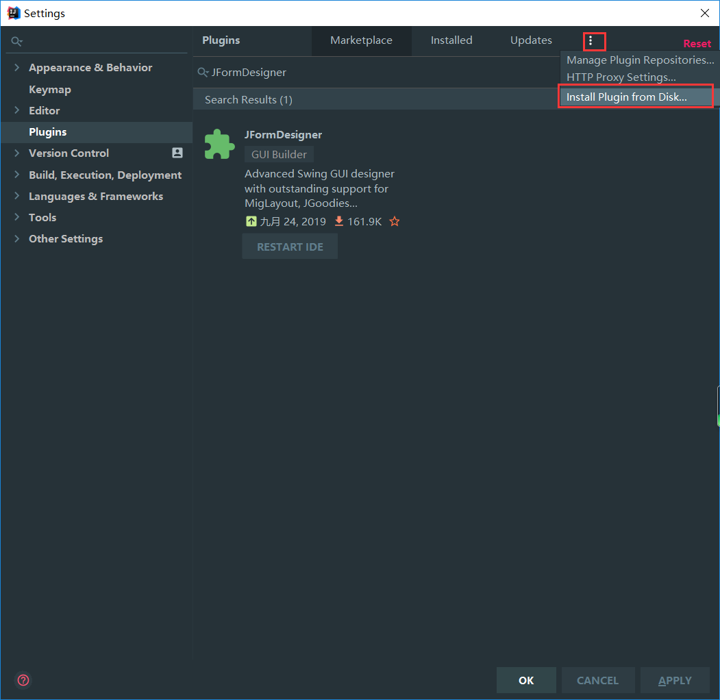
Task: Click the plugin description text
Action: [319, 188]
